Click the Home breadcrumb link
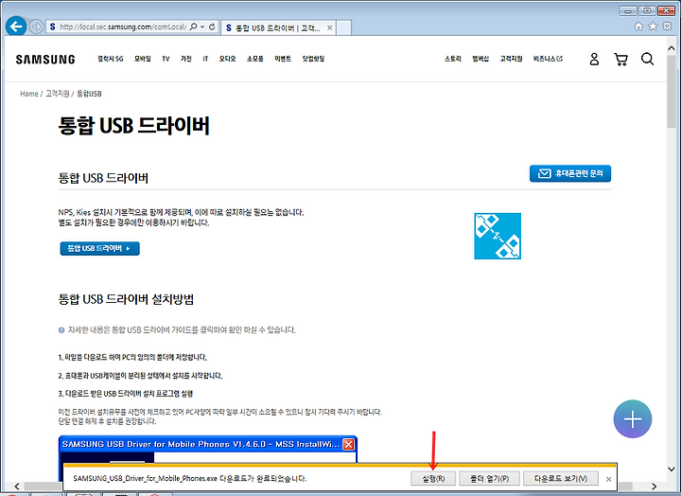 29,94
